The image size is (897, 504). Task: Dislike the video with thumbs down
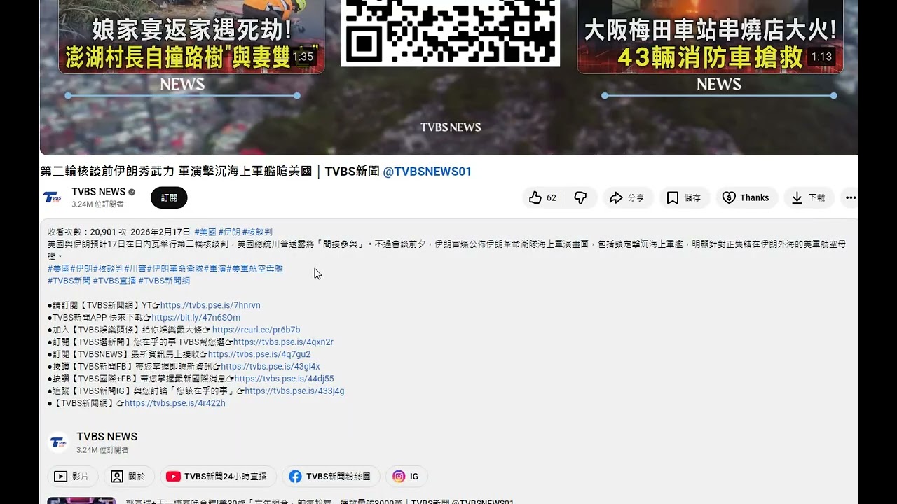pos(580,198)
